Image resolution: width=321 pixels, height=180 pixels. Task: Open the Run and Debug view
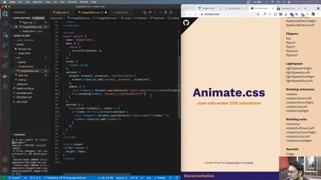[5, 45]
